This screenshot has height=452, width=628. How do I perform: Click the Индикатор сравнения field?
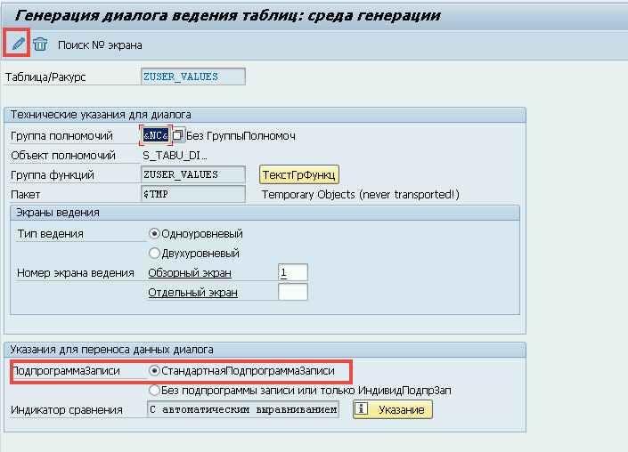click(243, 409)
